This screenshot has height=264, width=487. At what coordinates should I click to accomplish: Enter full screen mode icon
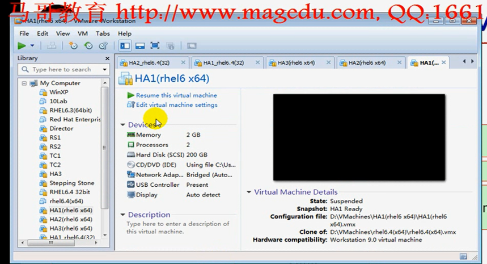(155, 46)
